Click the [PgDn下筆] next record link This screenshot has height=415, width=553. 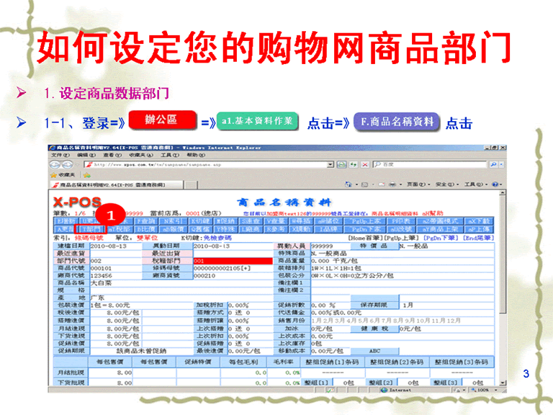441,238
